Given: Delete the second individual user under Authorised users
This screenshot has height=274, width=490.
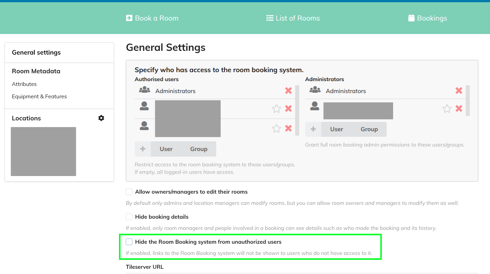Looking at the screenshot, I should coord(288,129).
